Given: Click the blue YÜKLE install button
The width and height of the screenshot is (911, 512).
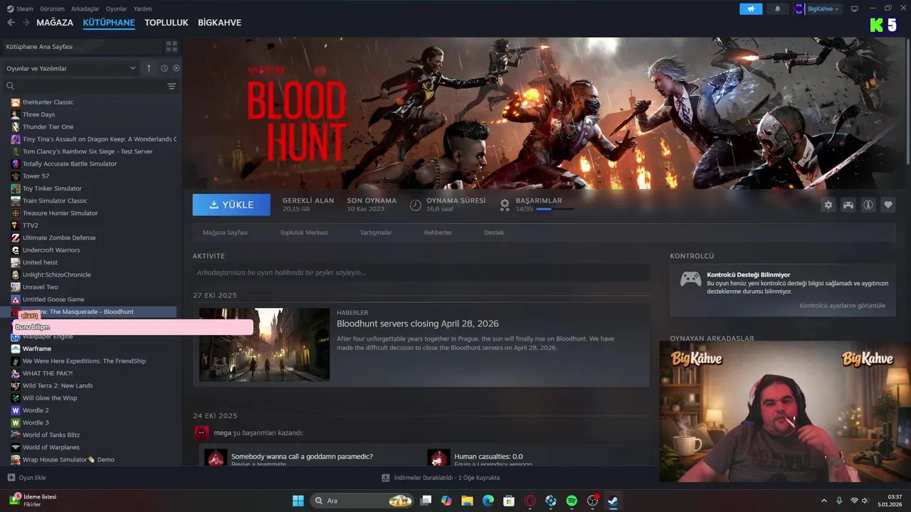Looking at the screenshot, I should pos(231,205).
